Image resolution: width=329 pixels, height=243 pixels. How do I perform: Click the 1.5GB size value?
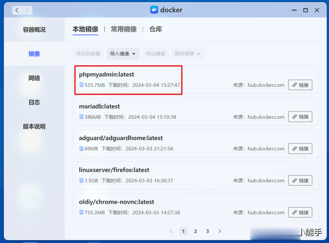click(92, 180)
